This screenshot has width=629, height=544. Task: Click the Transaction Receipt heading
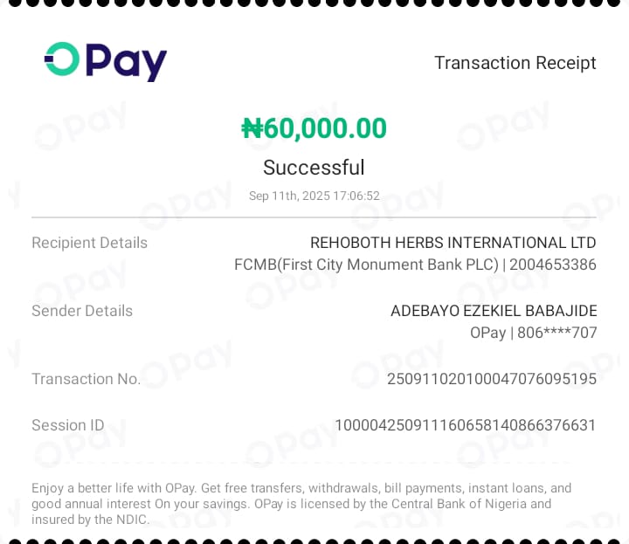tap(515, 63)
